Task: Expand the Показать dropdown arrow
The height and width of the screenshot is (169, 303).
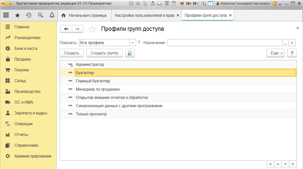Action: (x=133, y=43)
